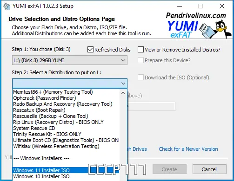Select Memtest86+ (Memory Testing Tool)
The image size is (234, 181).
(67, 92)
